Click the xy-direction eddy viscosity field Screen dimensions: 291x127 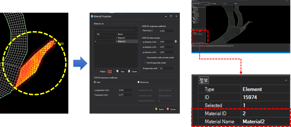pos(166,47)
